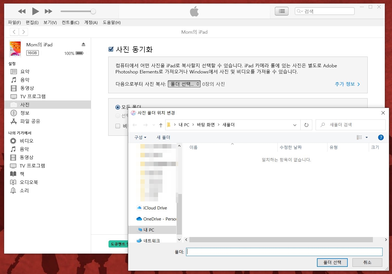Image resolution: width=392 pixels, height=274 pixels.
Task: Click the 새 폴더 button
Action: point(163,137)
